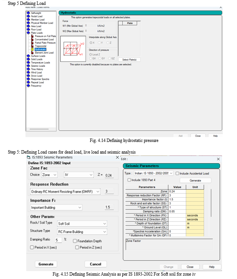Click the Wind Load book icon

click(28, 72)
